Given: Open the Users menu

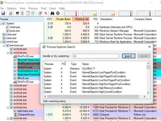Looking at the screenshot, I should pyautogui.click(x=53, y=8).
